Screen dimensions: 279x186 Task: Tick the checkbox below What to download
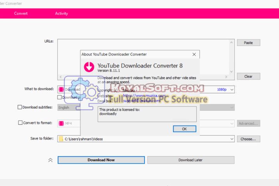[59, 97]
